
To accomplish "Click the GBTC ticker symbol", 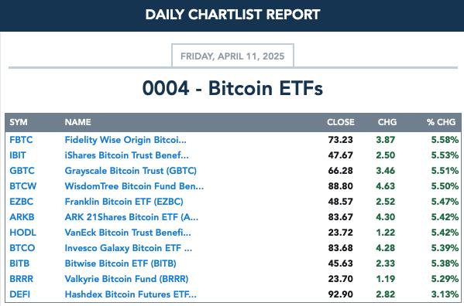I will (x=22, y=171).
